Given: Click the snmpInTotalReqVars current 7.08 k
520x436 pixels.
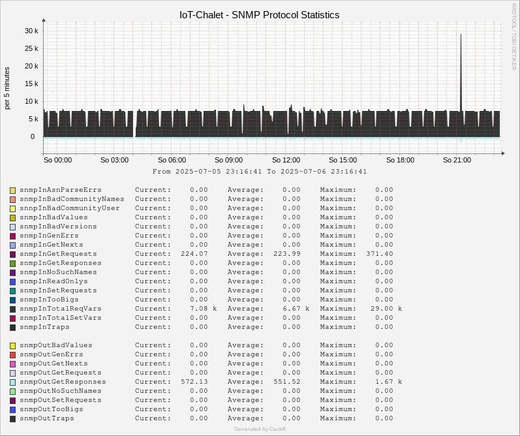Looking at the screenshot, I should tap(204, 309).
